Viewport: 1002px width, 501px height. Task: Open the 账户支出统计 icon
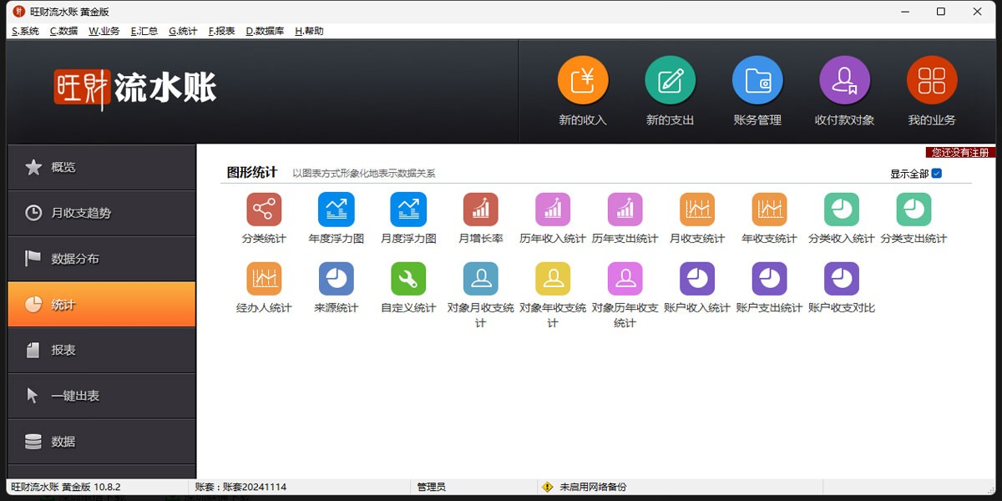(x=769, y=279)
